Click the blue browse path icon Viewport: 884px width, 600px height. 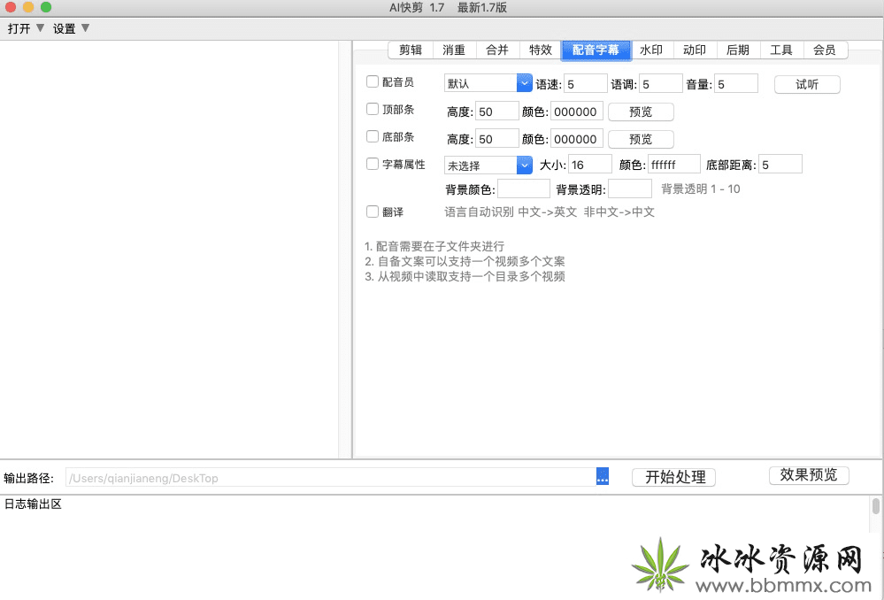603,476
